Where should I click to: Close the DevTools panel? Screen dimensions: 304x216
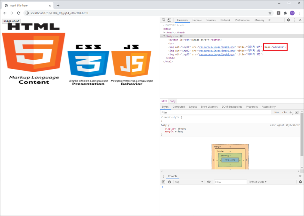(x=300, y=20)
